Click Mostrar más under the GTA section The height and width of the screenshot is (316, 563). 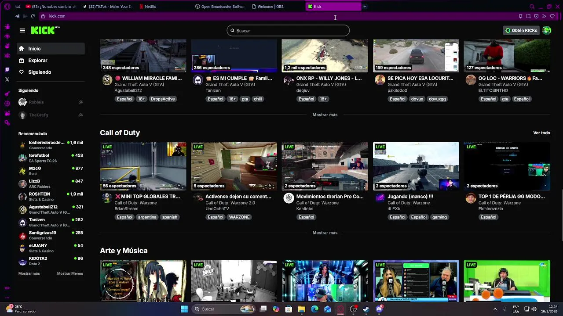pos(325,115)
